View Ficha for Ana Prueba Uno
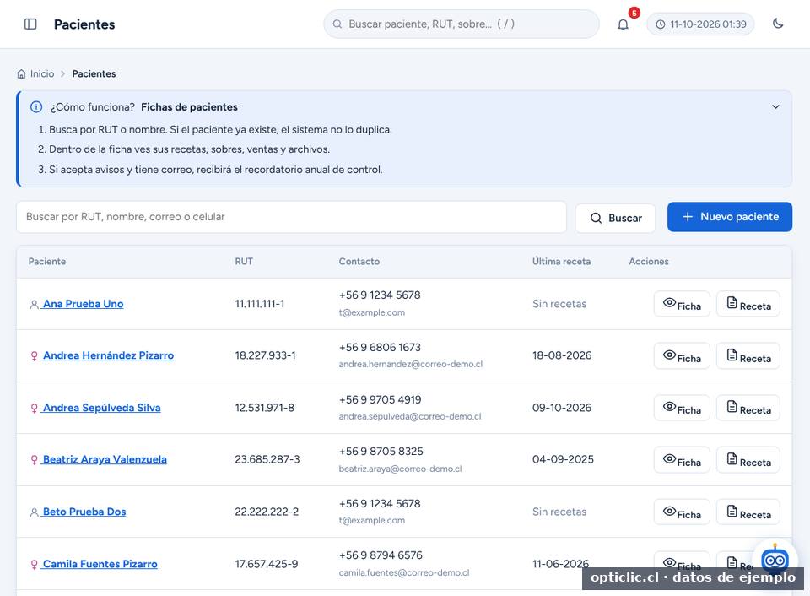Screen dimensions: 810x596 (682, 304)
